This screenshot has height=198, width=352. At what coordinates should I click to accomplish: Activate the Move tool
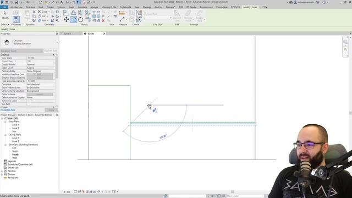66,20
